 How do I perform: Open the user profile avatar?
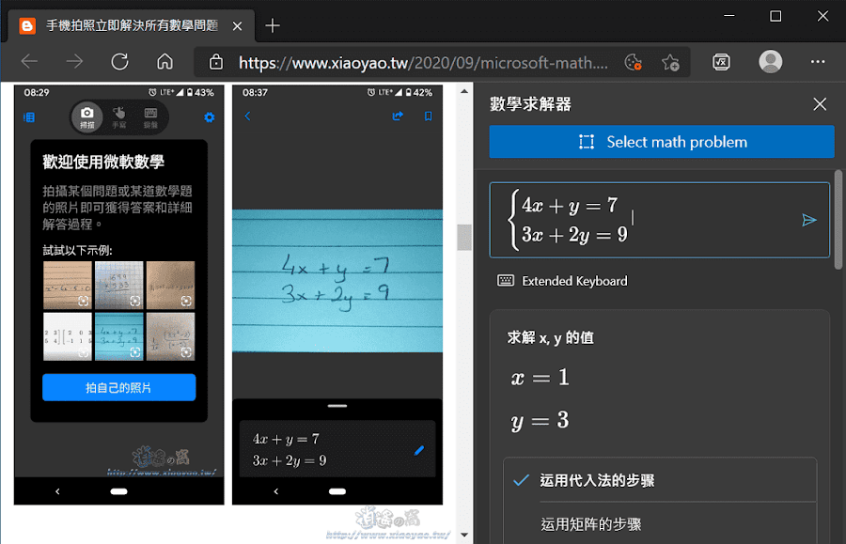[771, 61]
